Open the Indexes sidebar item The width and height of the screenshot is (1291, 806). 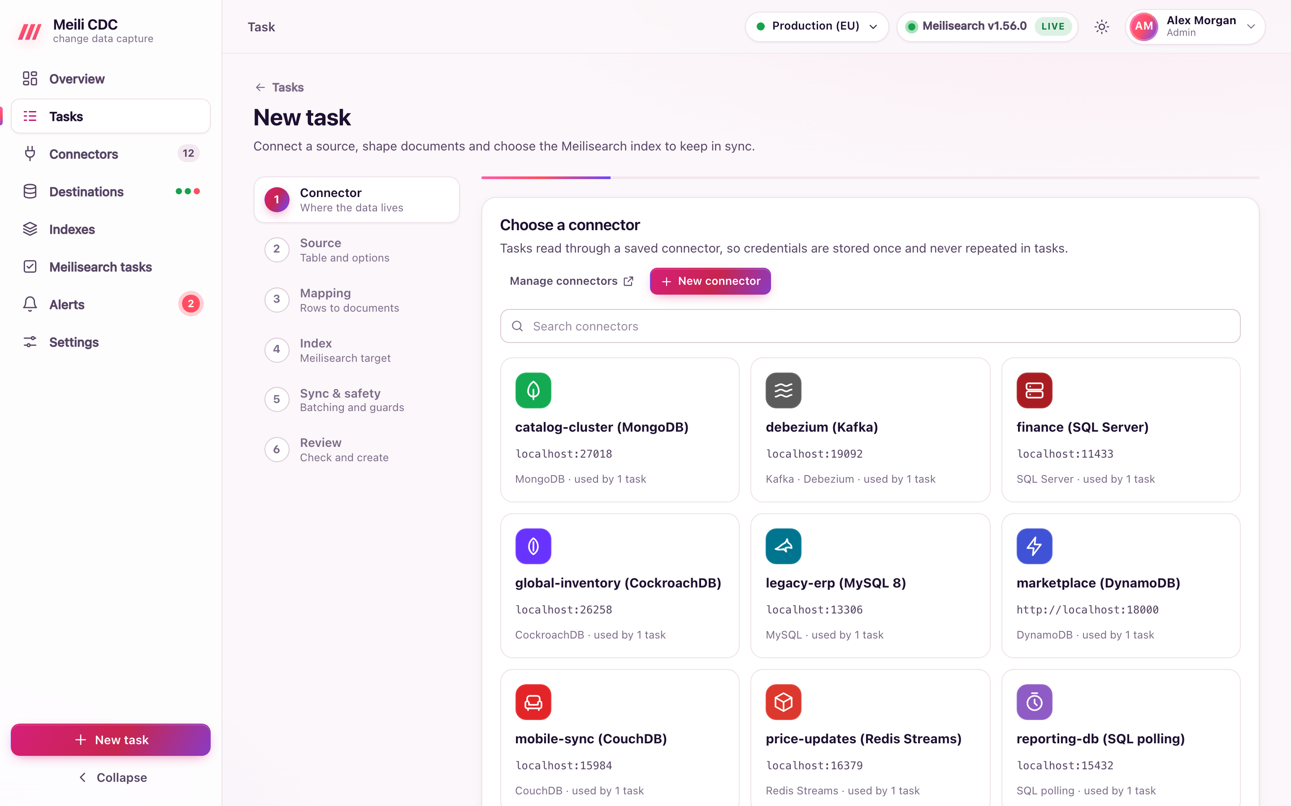[x=110, y=229]
